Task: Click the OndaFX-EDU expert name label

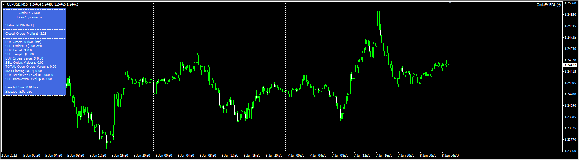Action: click(x=546, y=5)
